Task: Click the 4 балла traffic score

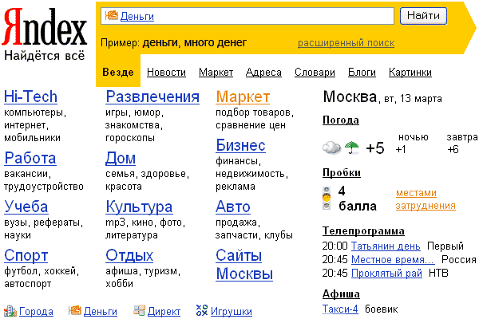Action: click(x=358, y=199)
